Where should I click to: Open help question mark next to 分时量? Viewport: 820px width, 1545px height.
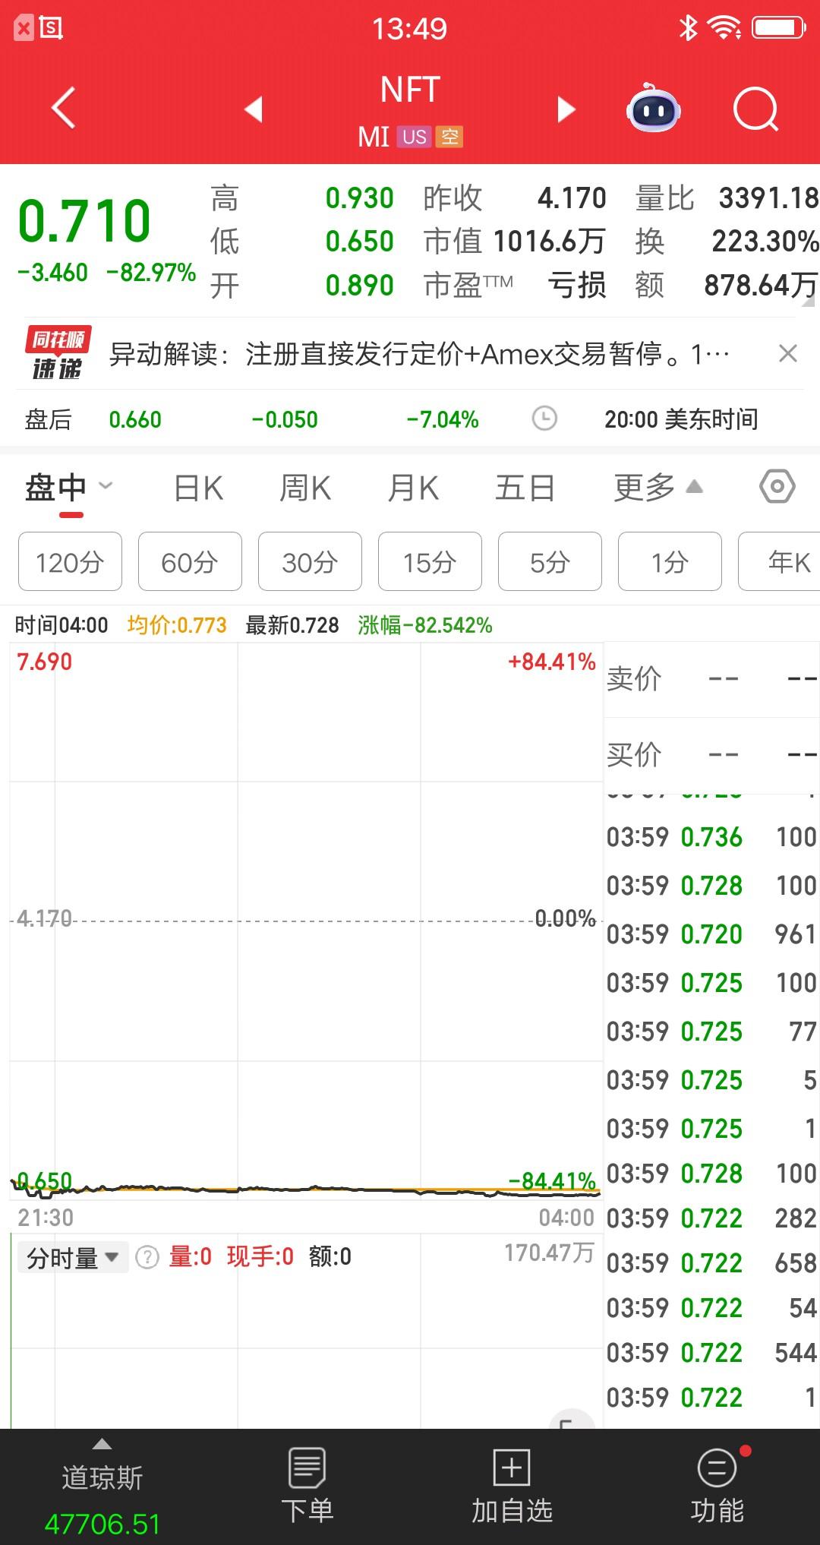(x=147, y=1257)
